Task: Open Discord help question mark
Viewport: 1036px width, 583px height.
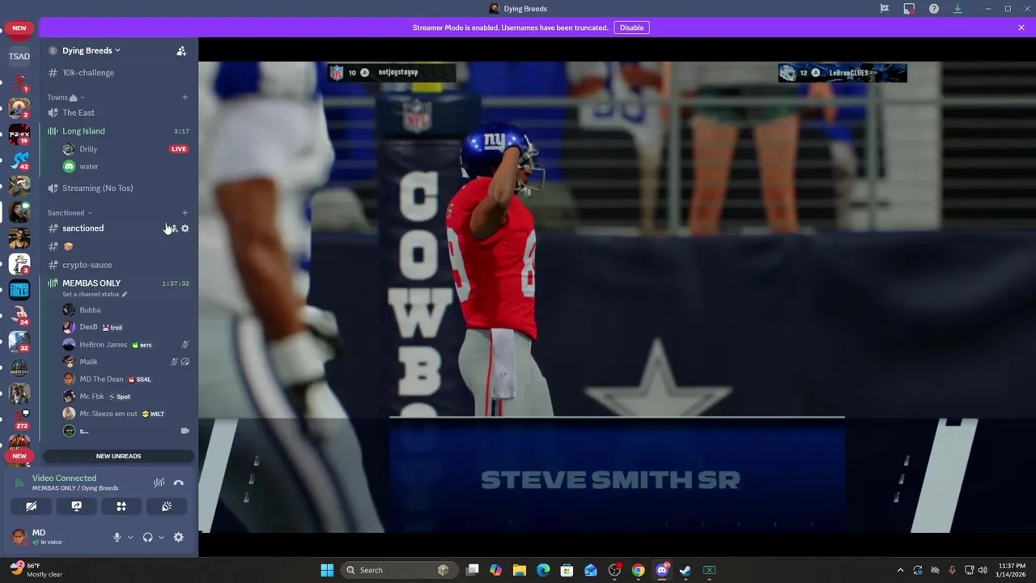Action: coord(934,9)
